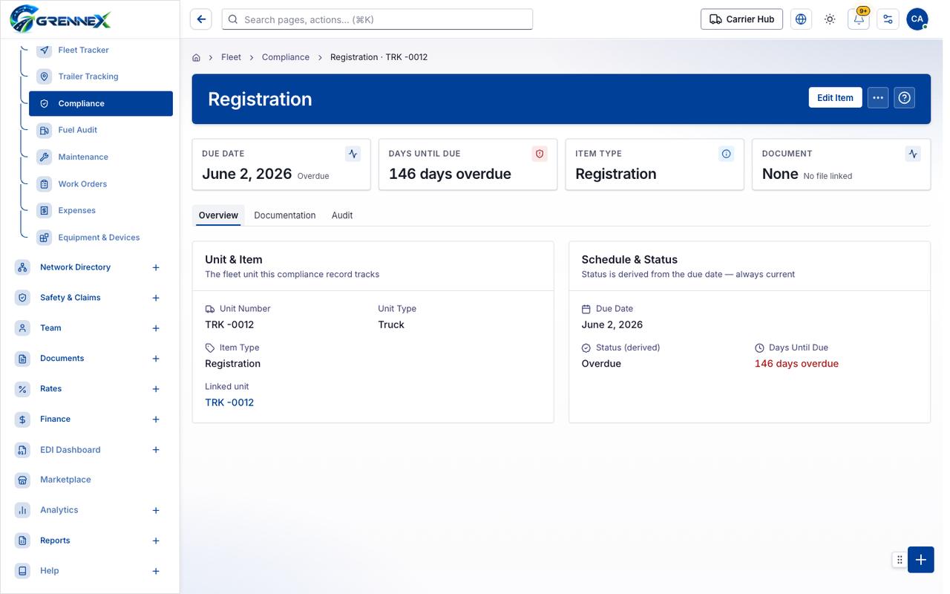Open the help question mark icon
950x594 pixels.
pyautogui.click(x=904, y=98)
